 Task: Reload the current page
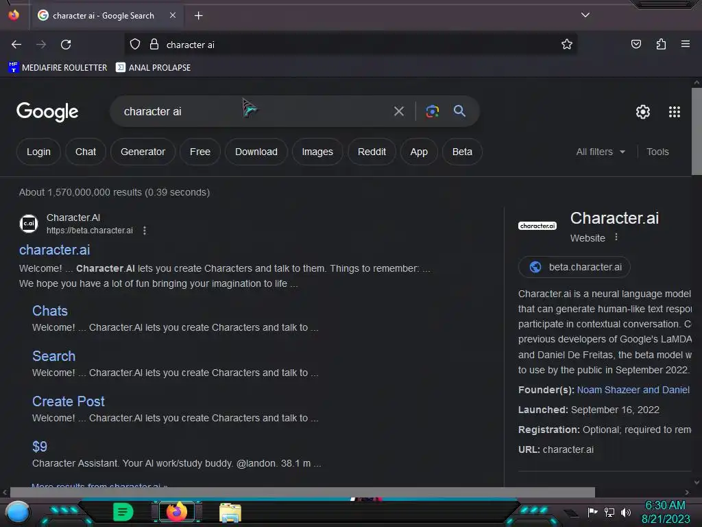pos(66,45)
